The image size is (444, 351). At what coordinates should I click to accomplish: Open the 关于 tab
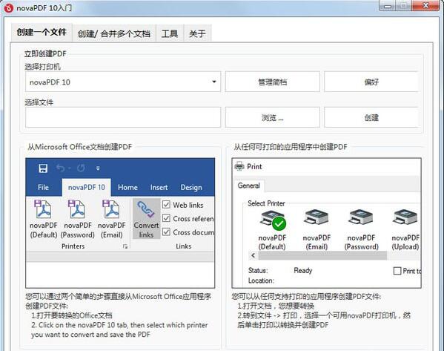point(197,34)
